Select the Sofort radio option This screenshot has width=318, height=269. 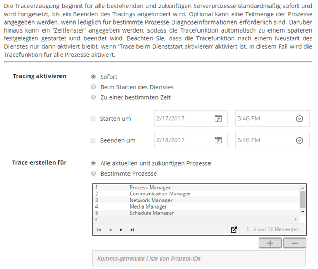coord(94,77)
